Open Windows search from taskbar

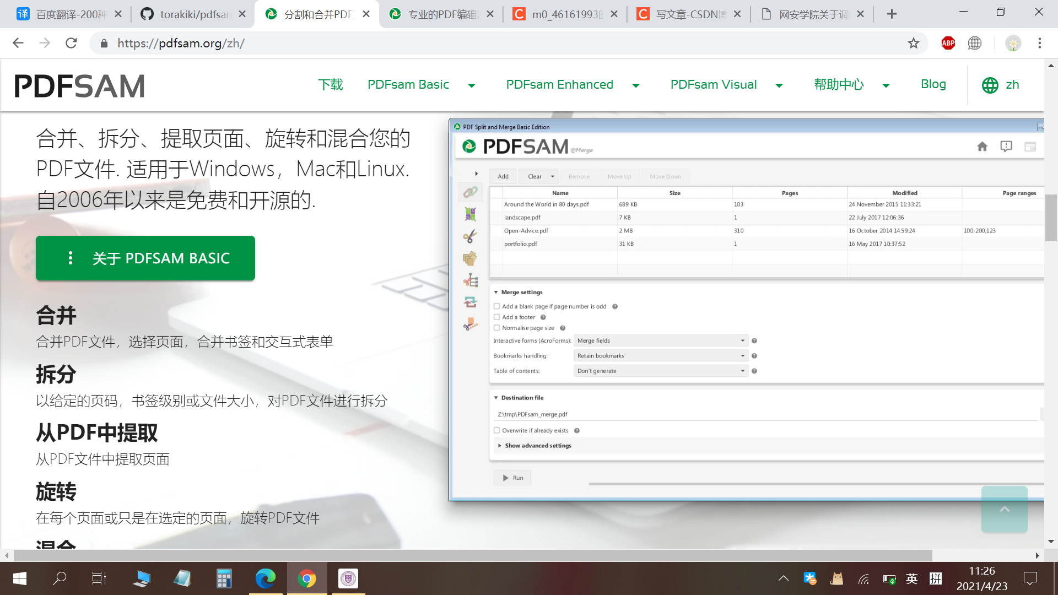(x=60, y=578)
